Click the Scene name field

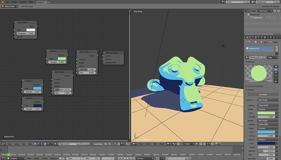[235, 2]
